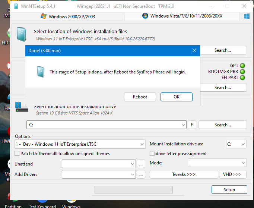Click the Reboot button in the Done dialog
254x208 pixels.
pyautogui.click(x=140, y=97)
